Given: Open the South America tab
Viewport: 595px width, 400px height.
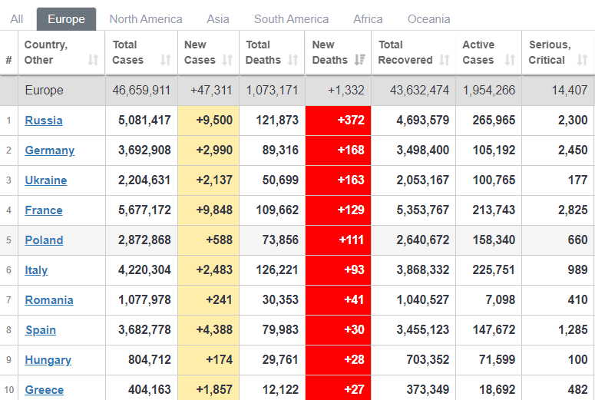Looking at the screenshot, I should click(x=291, y=19).
